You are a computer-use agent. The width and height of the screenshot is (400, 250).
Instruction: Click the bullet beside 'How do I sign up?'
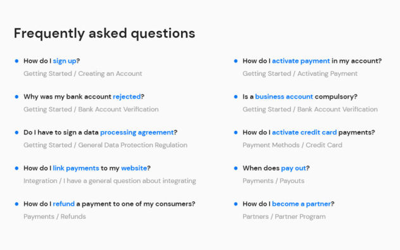click(16, 61)
